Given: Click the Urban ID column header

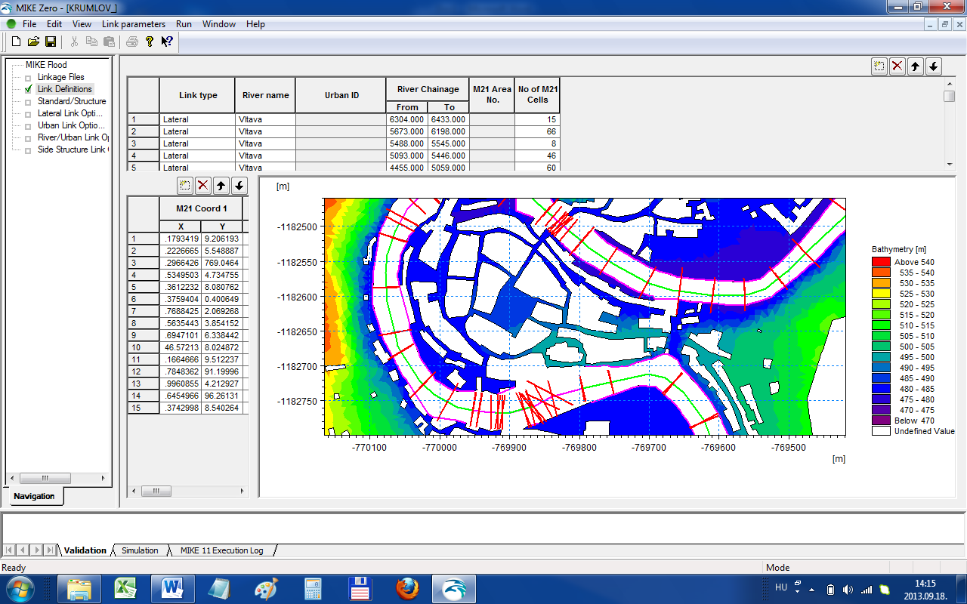Looking at the screenshot, I should (341, 95).
